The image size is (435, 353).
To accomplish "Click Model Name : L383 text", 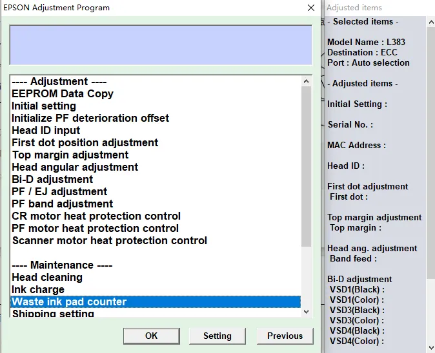I will pyautogui.click(x=366, y=42).
